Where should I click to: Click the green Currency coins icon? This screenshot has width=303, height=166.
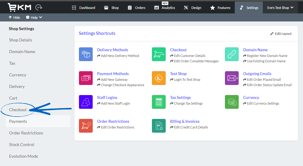(232, 102)
